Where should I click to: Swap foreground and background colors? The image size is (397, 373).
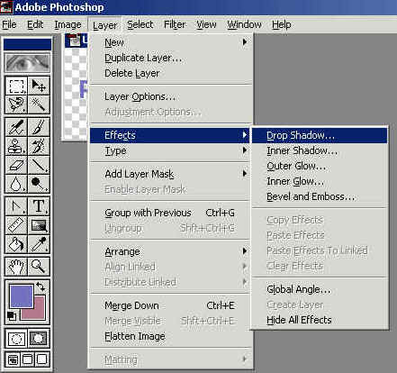coord(41,287)
